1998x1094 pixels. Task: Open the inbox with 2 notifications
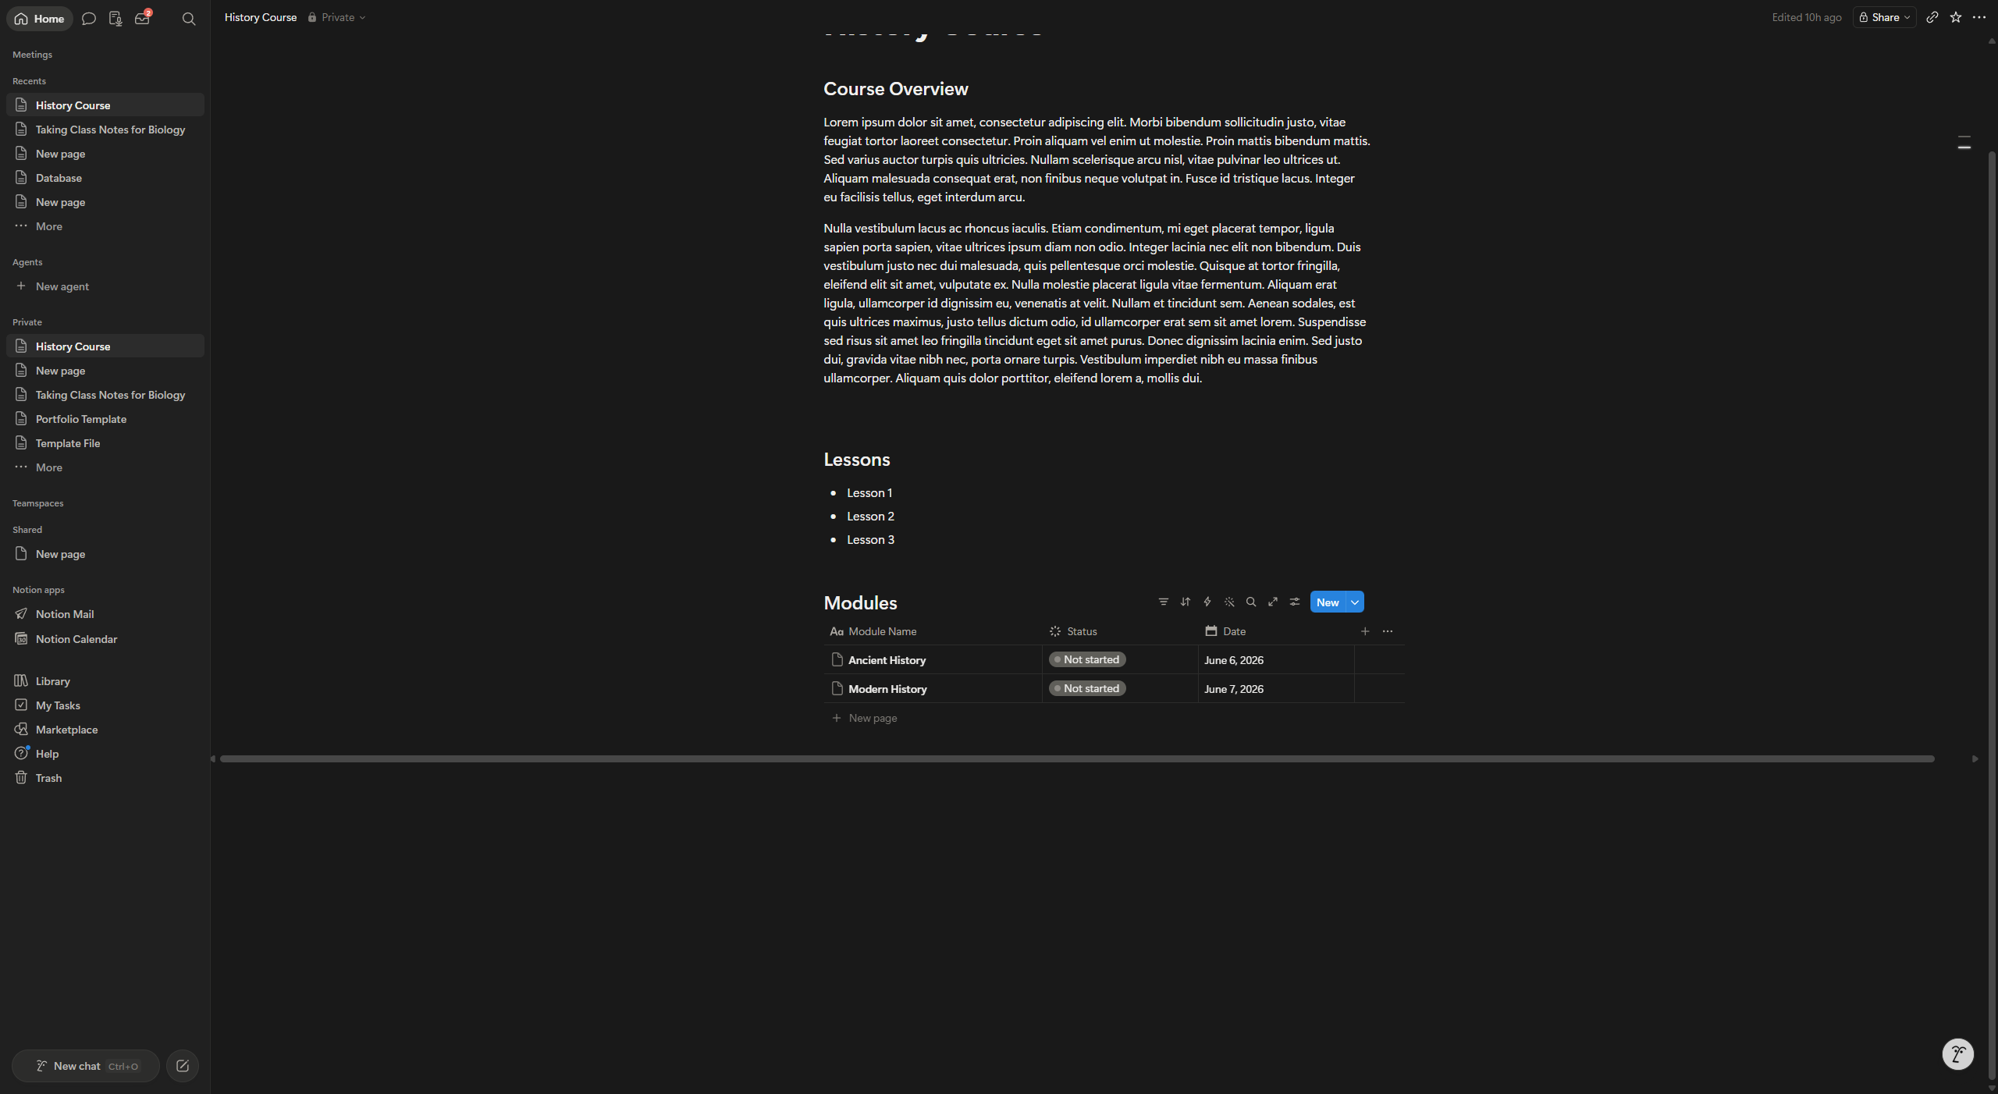coord(142,19)
